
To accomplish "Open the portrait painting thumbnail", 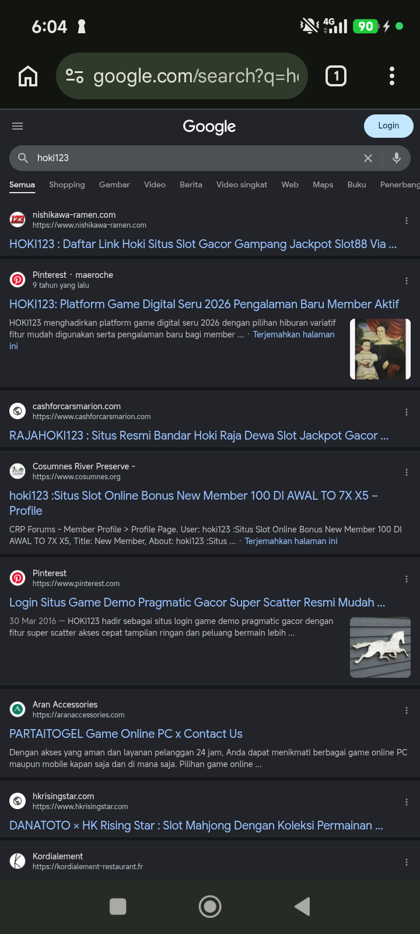I will click(380, 349).
